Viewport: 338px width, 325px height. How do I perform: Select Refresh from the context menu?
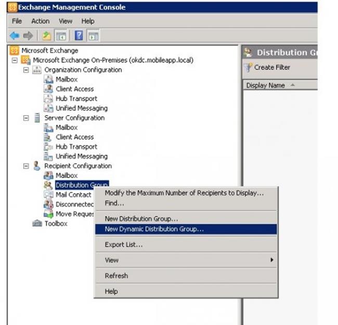tap(186, 276)
